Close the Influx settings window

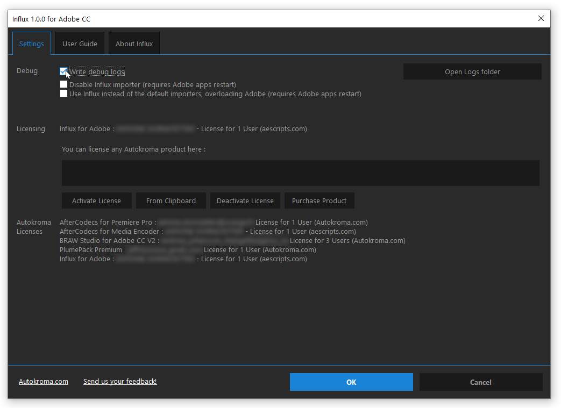(x=541, y=18)
